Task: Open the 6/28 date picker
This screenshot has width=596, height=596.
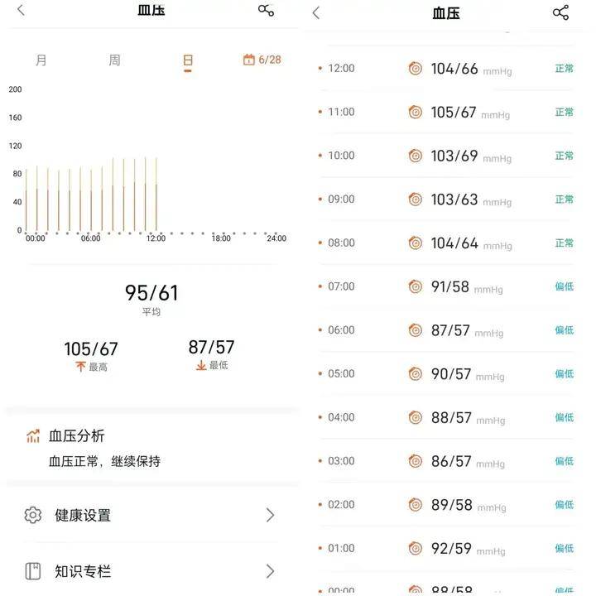Action: 262,60
